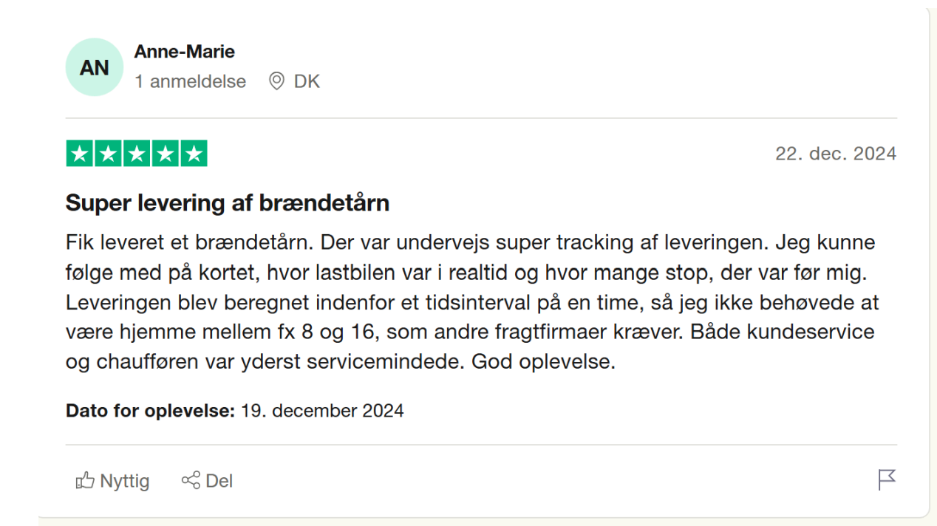Click the review date 22. dec. 2024

(836, 154)
